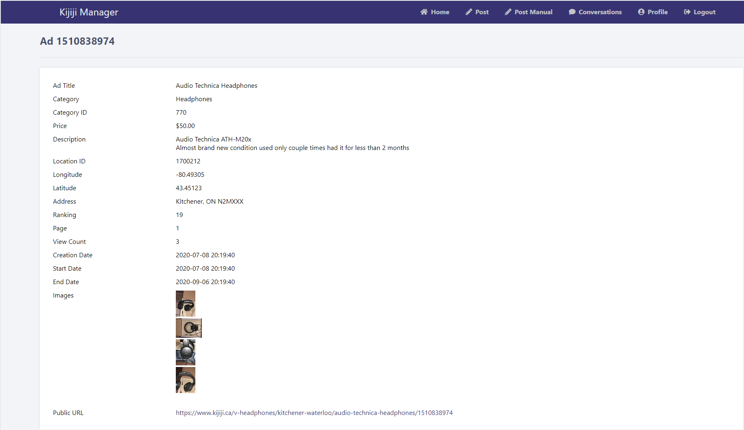This screenshot has width=744, height=430.
Task: Click the Profile person icon
Action: [640, 12]
